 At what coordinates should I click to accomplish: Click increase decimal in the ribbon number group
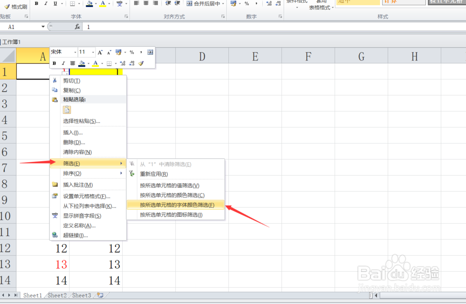pos(269,4)
